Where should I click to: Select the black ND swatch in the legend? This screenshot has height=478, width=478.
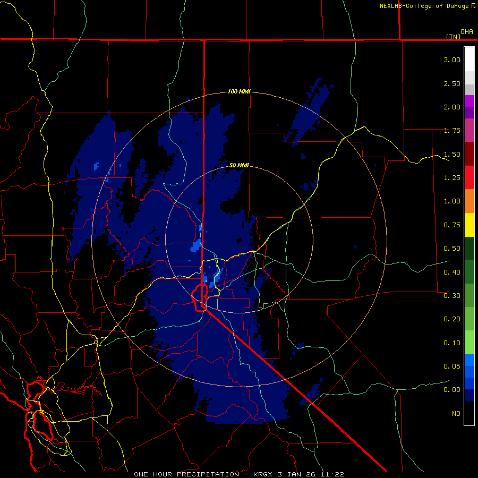coord(469,413)
